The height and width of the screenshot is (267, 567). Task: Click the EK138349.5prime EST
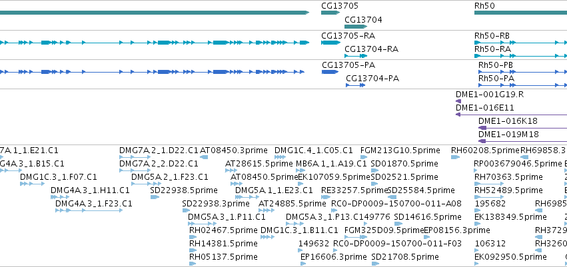[x=476, y=224]
